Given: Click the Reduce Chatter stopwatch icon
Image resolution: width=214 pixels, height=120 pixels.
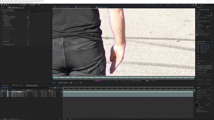Looking at the screenshot, I should [x=5, y=25].
